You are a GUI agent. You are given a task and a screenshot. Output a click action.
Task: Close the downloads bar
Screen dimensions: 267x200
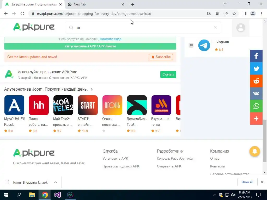[x=262, y=182]
